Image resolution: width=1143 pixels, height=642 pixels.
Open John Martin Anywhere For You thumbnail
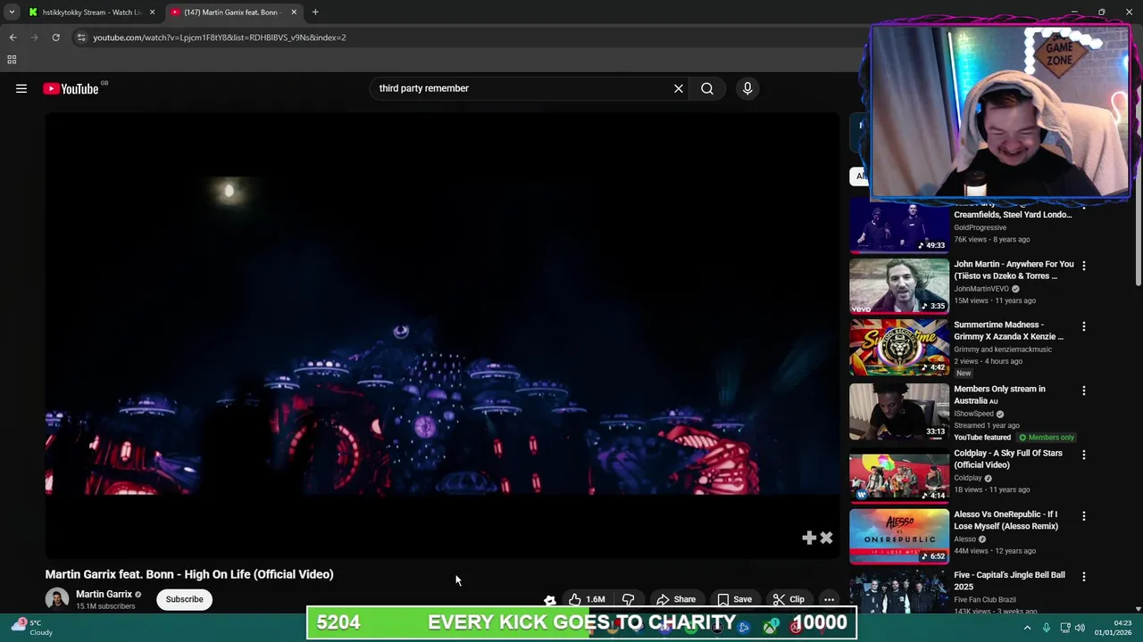click(x=899, y=286)
